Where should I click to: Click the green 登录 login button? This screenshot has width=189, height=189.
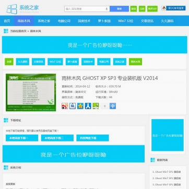pyautogui.click(x=134, y=9)
